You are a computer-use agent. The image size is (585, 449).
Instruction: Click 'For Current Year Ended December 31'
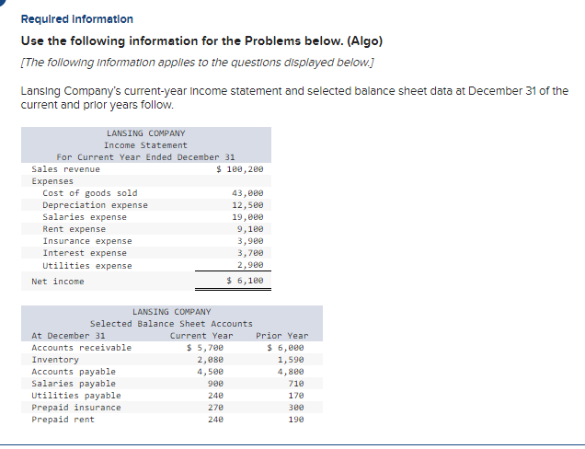point(145,157)
